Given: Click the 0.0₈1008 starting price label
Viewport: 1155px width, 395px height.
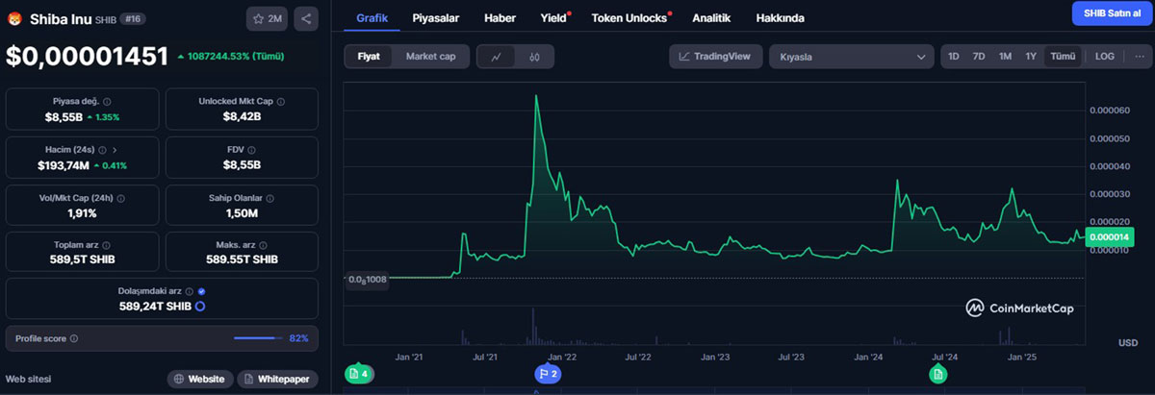Looking at the screenshot, I should 367,279.
